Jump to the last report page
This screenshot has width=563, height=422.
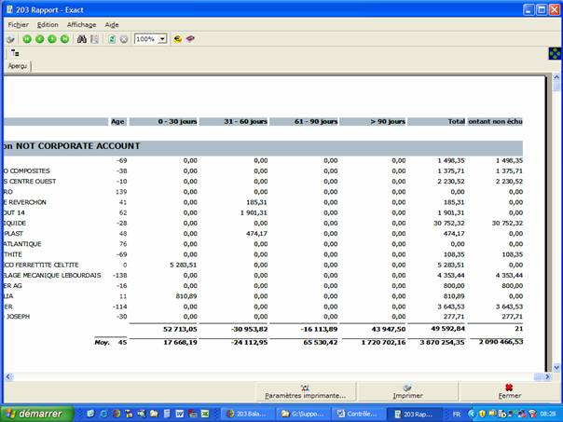click(x=65, y=39)
